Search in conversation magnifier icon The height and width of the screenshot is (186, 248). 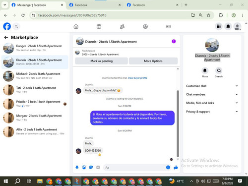point(219,70)
